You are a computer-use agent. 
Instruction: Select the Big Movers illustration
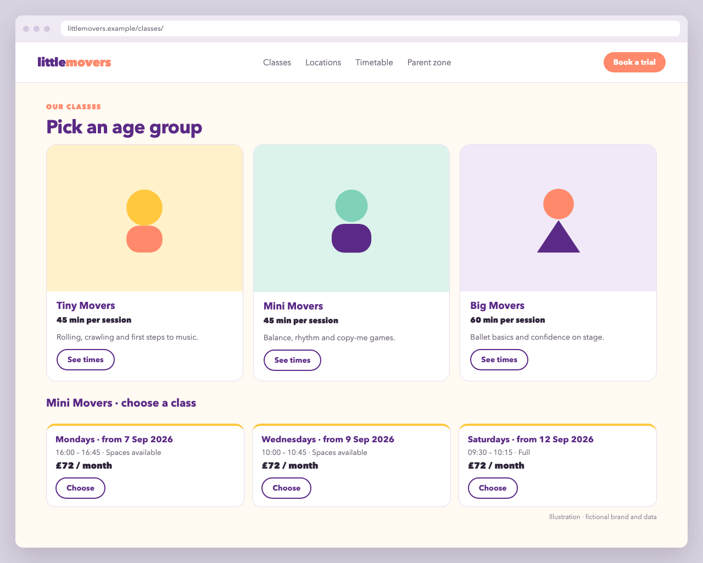[x=558, y=218]
